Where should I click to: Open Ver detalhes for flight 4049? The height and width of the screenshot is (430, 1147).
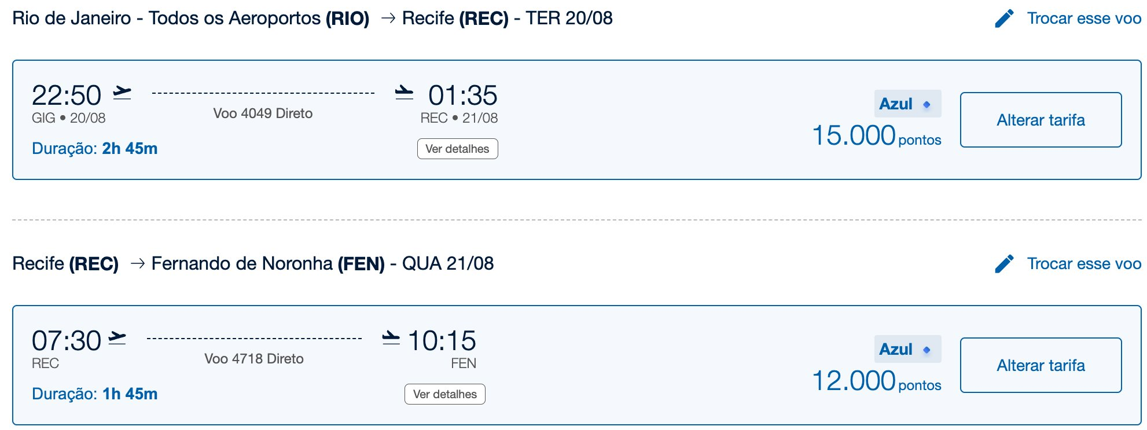coord(457,149)
